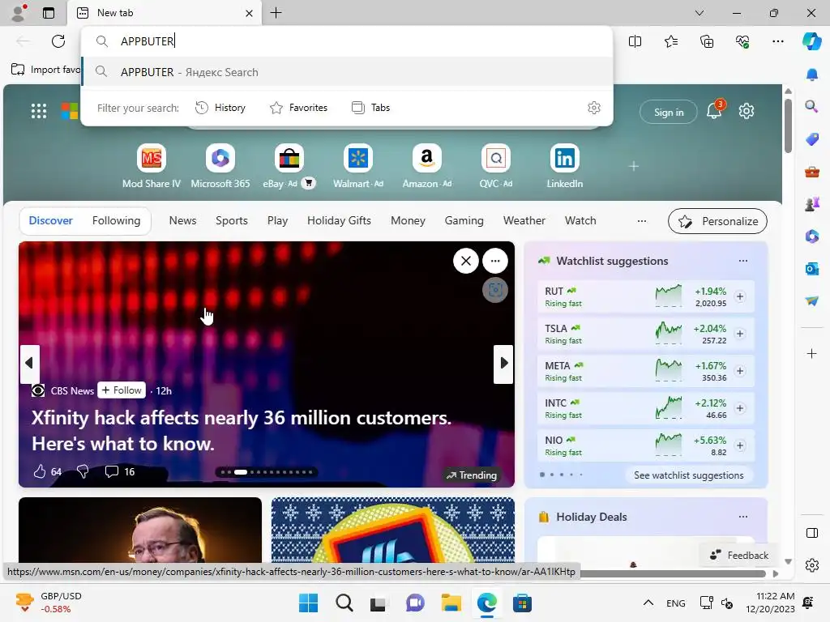The width and height of the screenshot is (830, 622).
Task: Toggle sidebar panel icon at bottom right
Action: [x=811, y=533]
